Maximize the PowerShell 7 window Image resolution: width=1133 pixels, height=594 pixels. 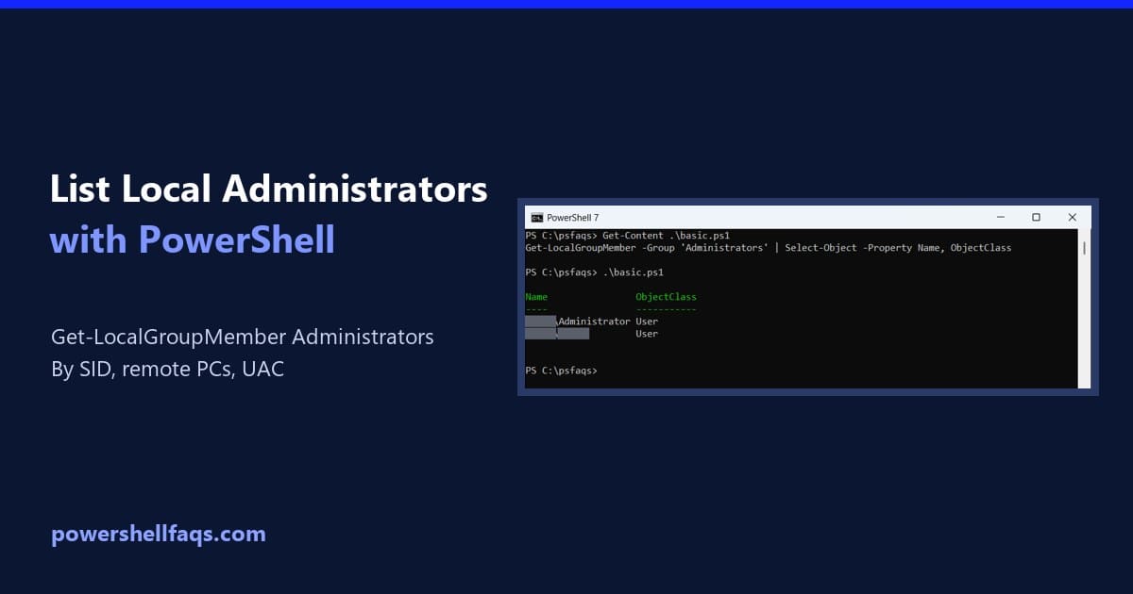tap(1036, 217)
